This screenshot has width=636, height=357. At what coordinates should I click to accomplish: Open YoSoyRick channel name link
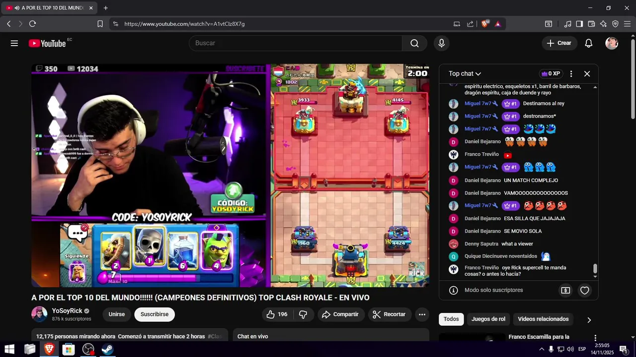point(67,311)
